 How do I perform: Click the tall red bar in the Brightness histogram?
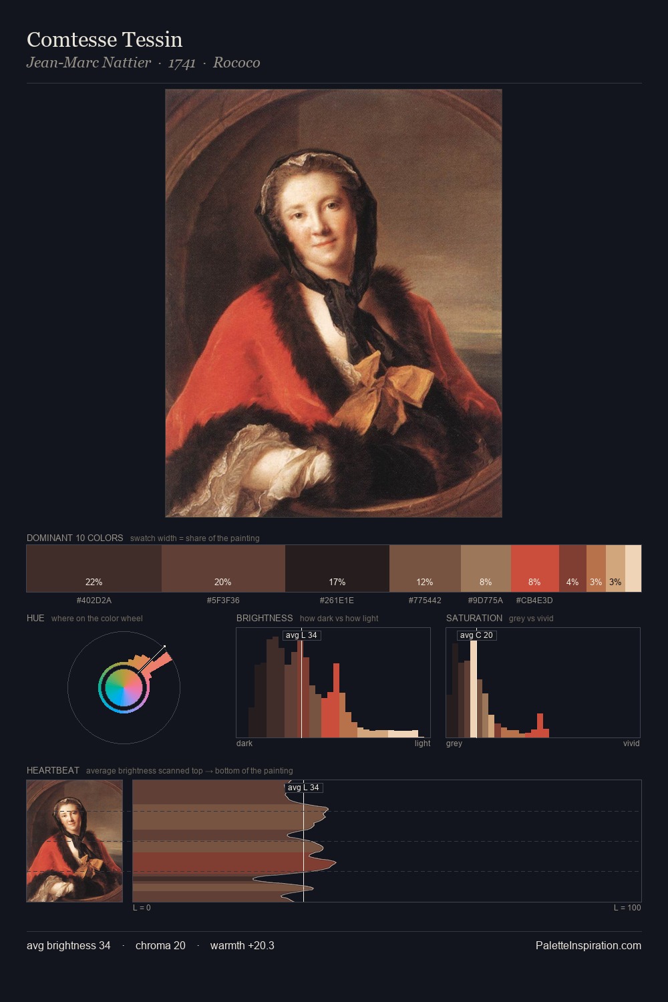(336, 700)
